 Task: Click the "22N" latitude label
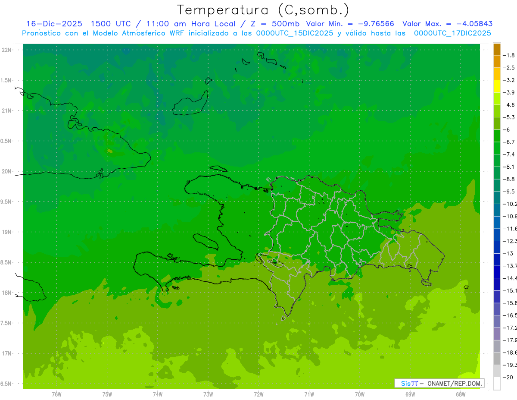click(7, 50)
